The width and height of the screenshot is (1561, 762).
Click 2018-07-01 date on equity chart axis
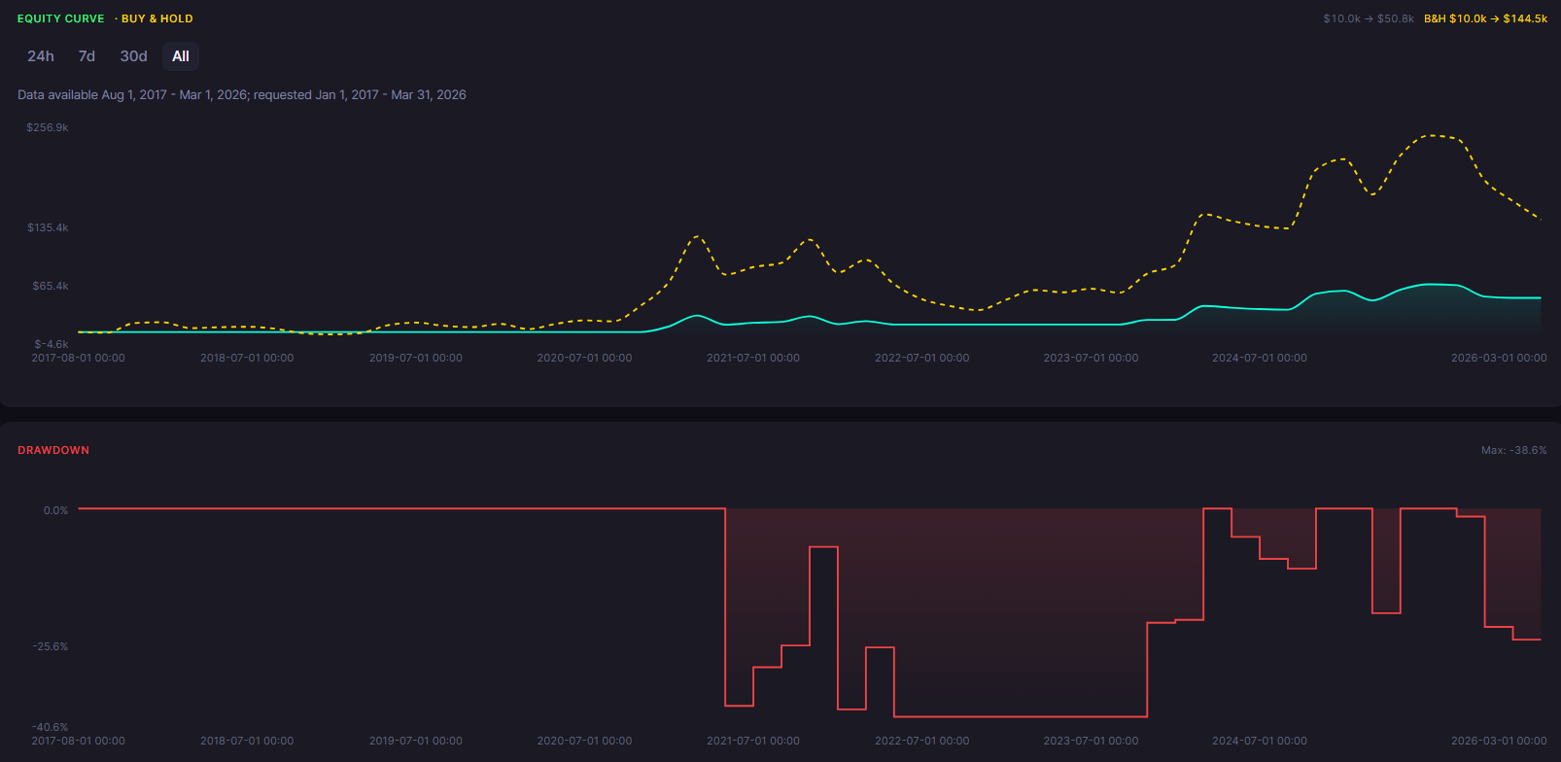247,358
